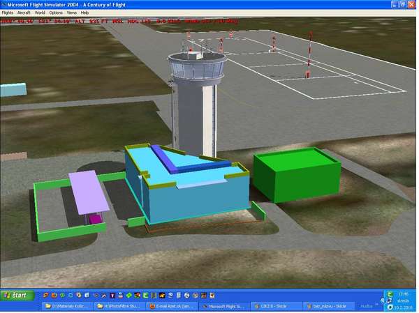Select the Microsoft Flight Simulator taskbar button
This screenshot has height=313, width=419.
224,306
